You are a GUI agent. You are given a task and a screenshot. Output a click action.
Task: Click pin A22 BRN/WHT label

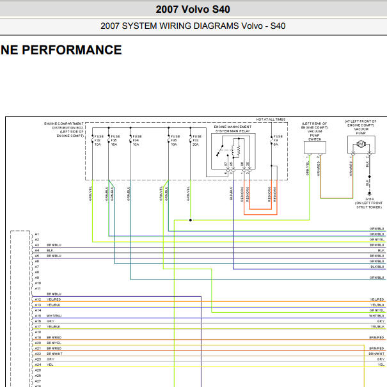(x=54, y=354)
